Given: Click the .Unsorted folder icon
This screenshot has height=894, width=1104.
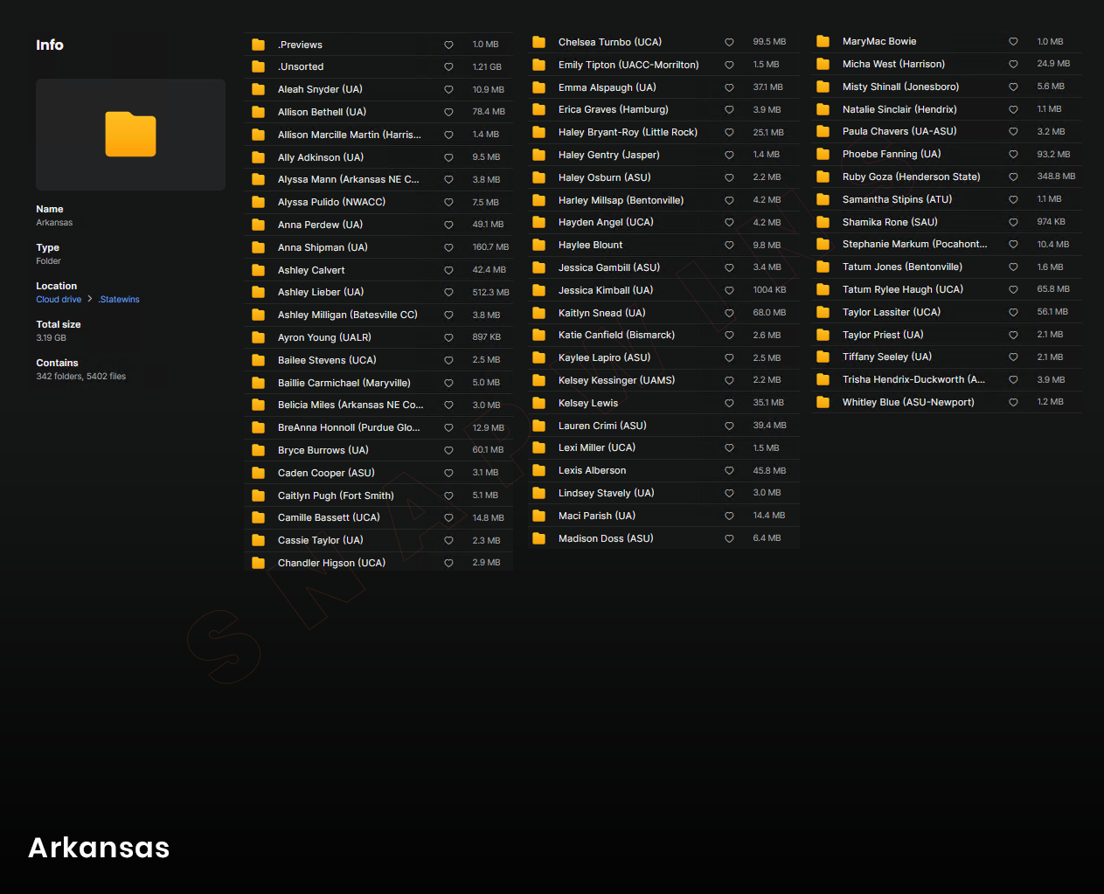Looking at the screenshot, I should [258, 66].
